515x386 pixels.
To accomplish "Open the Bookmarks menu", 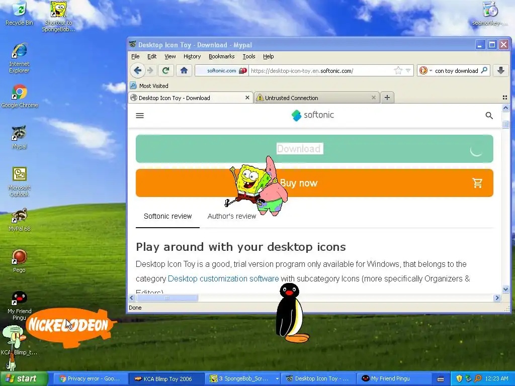I will (x=222, y=56).
